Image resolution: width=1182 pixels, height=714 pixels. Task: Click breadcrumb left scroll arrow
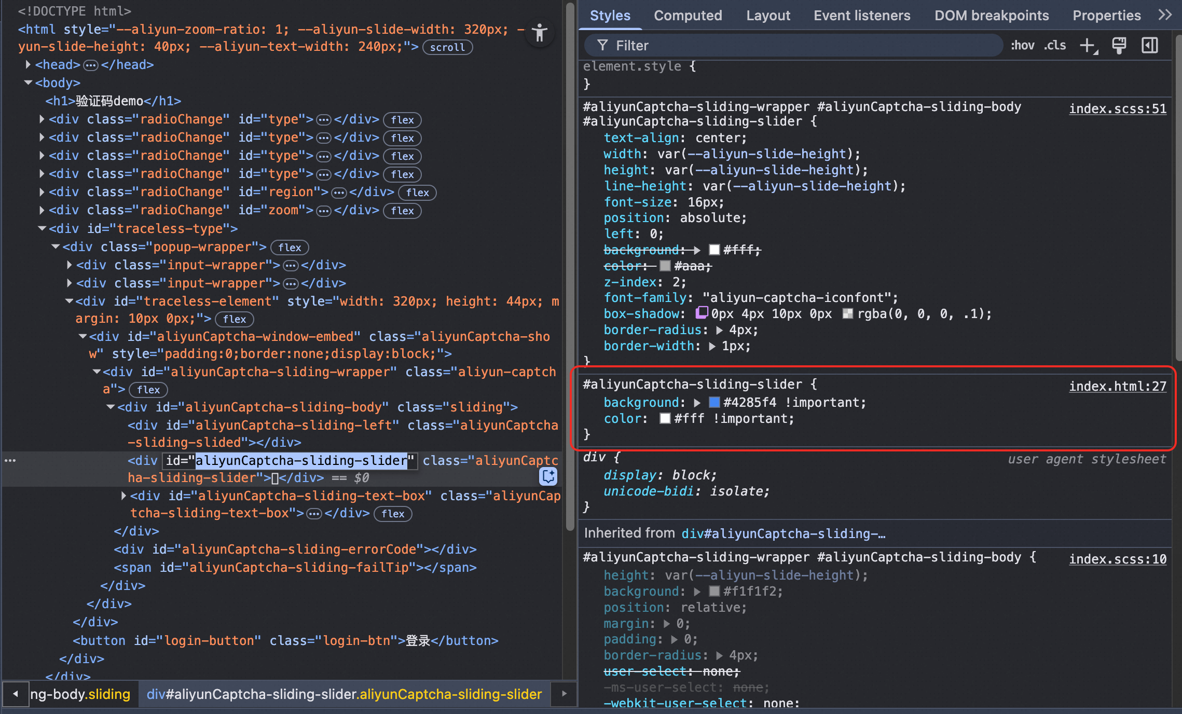coord(15,694)
